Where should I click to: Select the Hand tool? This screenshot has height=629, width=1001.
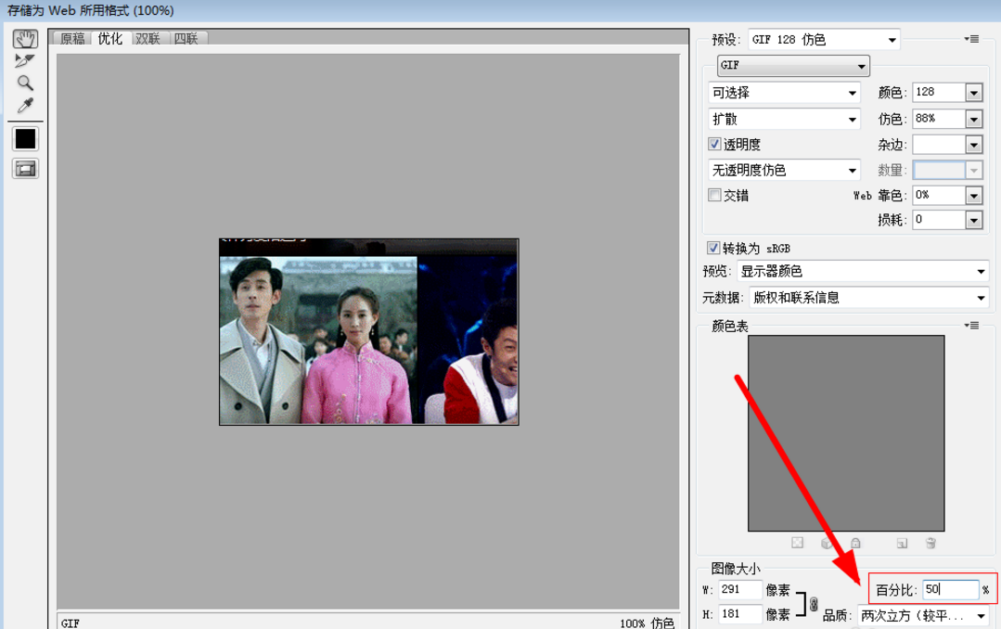25,39
